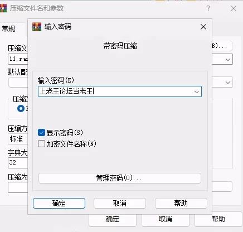243x232 pixels.
Task: Select the archive format radio button behind dialog
Action: click(21, 108)
